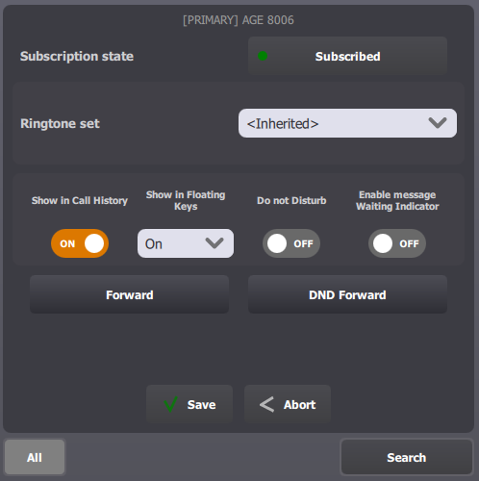Enable message Waiting Indicator toggle
The height and width of the screenshot is (481, 479).
(397, 243)
